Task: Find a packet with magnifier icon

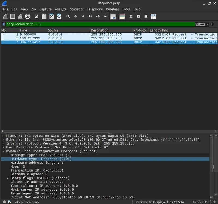Action: [x=68, y=16]
